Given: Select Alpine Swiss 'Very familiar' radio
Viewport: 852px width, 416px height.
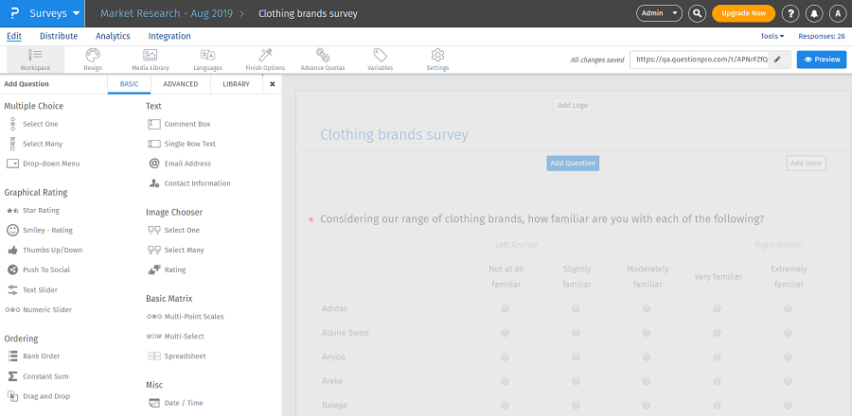Looking at the screenshot, I should click(718, 333).
